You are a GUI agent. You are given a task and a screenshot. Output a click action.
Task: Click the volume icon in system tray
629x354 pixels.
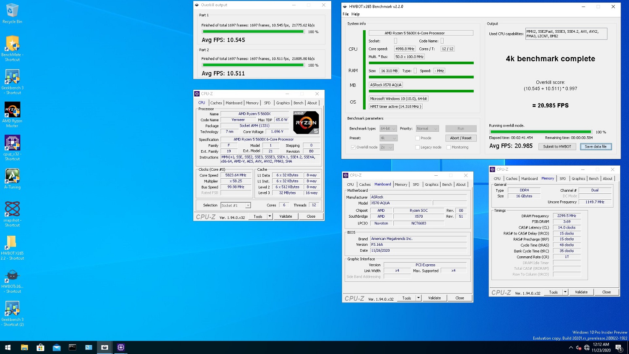click(x=579, y=347)
